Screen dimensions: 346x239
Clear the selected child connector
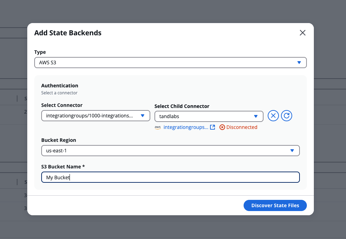tap(273, 116)
